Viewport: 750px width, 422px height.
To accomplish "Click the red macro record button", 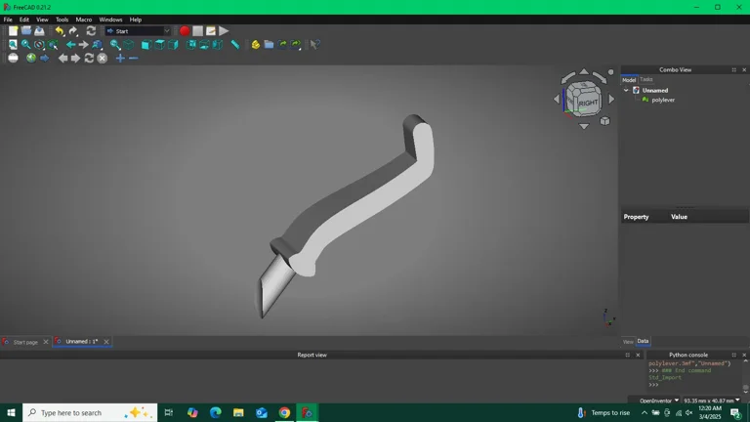I will click(185, 31).
